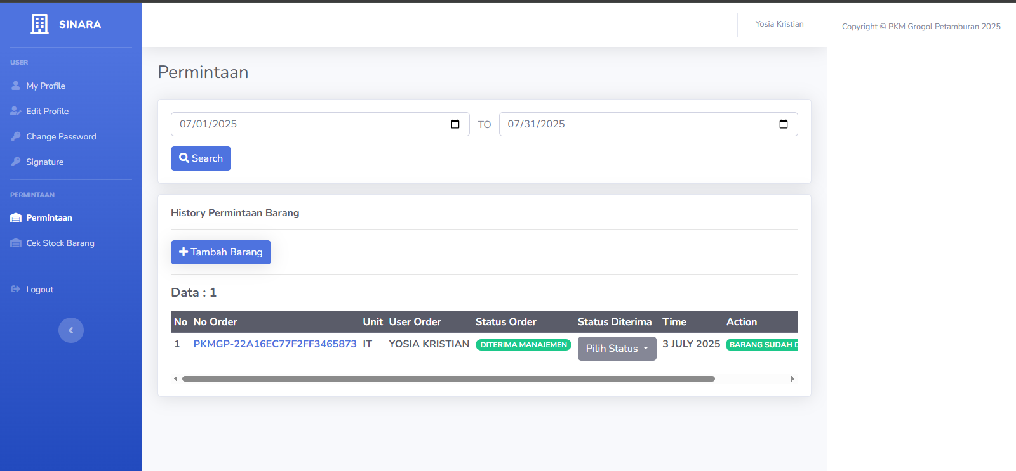Image resolution: width=1016 pixels, height=471 pixels.
Task: Click the horizontal table scrollbar thumb
Action: [x=448, y=378]
